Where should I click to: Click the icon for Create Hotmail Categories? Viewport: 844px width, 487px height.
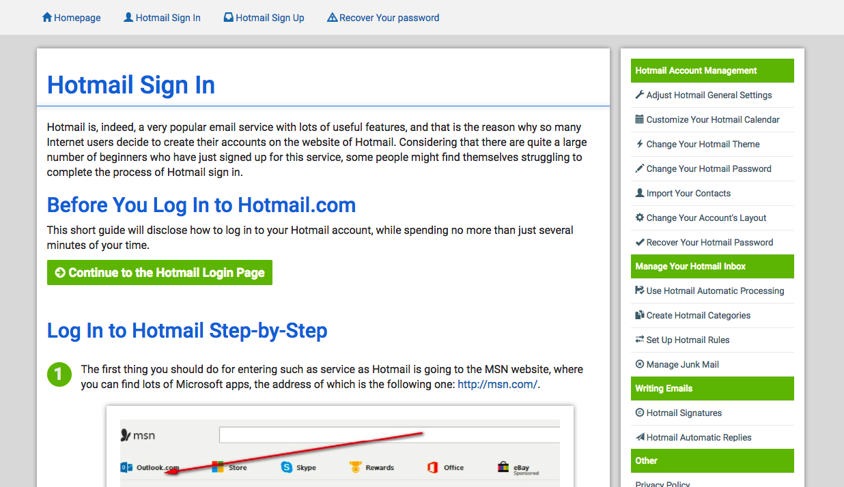[x=640, y=315]
